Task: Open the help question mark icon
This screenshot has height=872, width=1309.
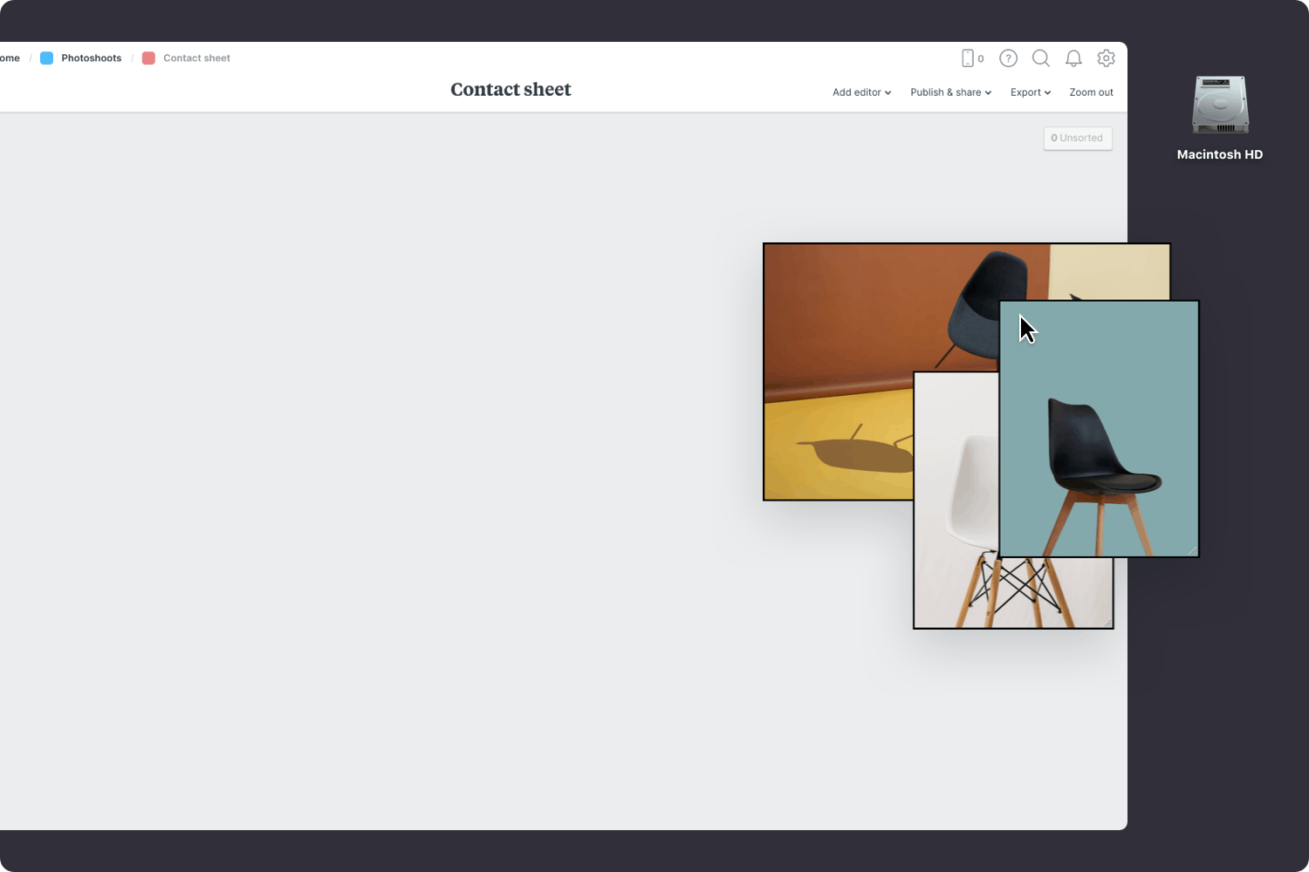Action: tap(1008, 58)
